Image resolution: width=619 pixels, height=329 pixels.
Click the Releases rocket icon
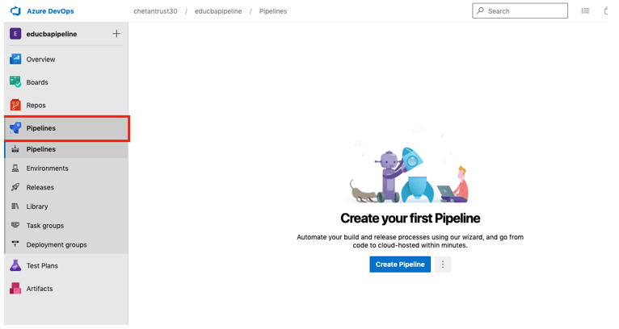15,187
